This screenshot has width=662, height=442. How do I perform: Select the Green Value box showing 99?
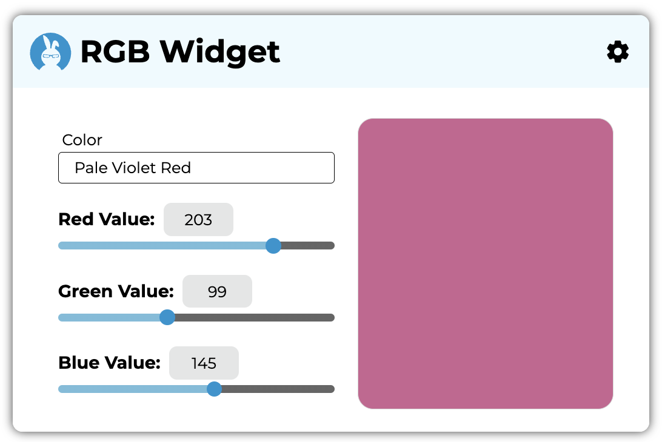[217, 291]
